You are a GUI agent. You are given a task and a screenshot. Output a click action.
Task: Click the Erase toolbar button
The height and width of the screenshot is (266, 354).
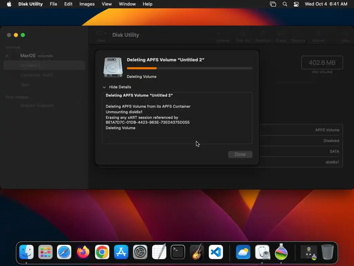[x=281, y=36]
